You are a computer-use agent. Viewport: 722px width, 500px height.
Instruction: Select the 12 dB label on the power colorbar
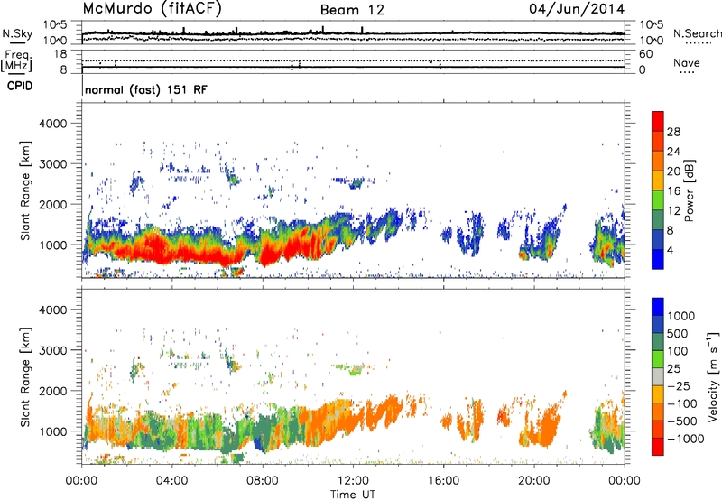pyautogui.click(x=673, y=211)
